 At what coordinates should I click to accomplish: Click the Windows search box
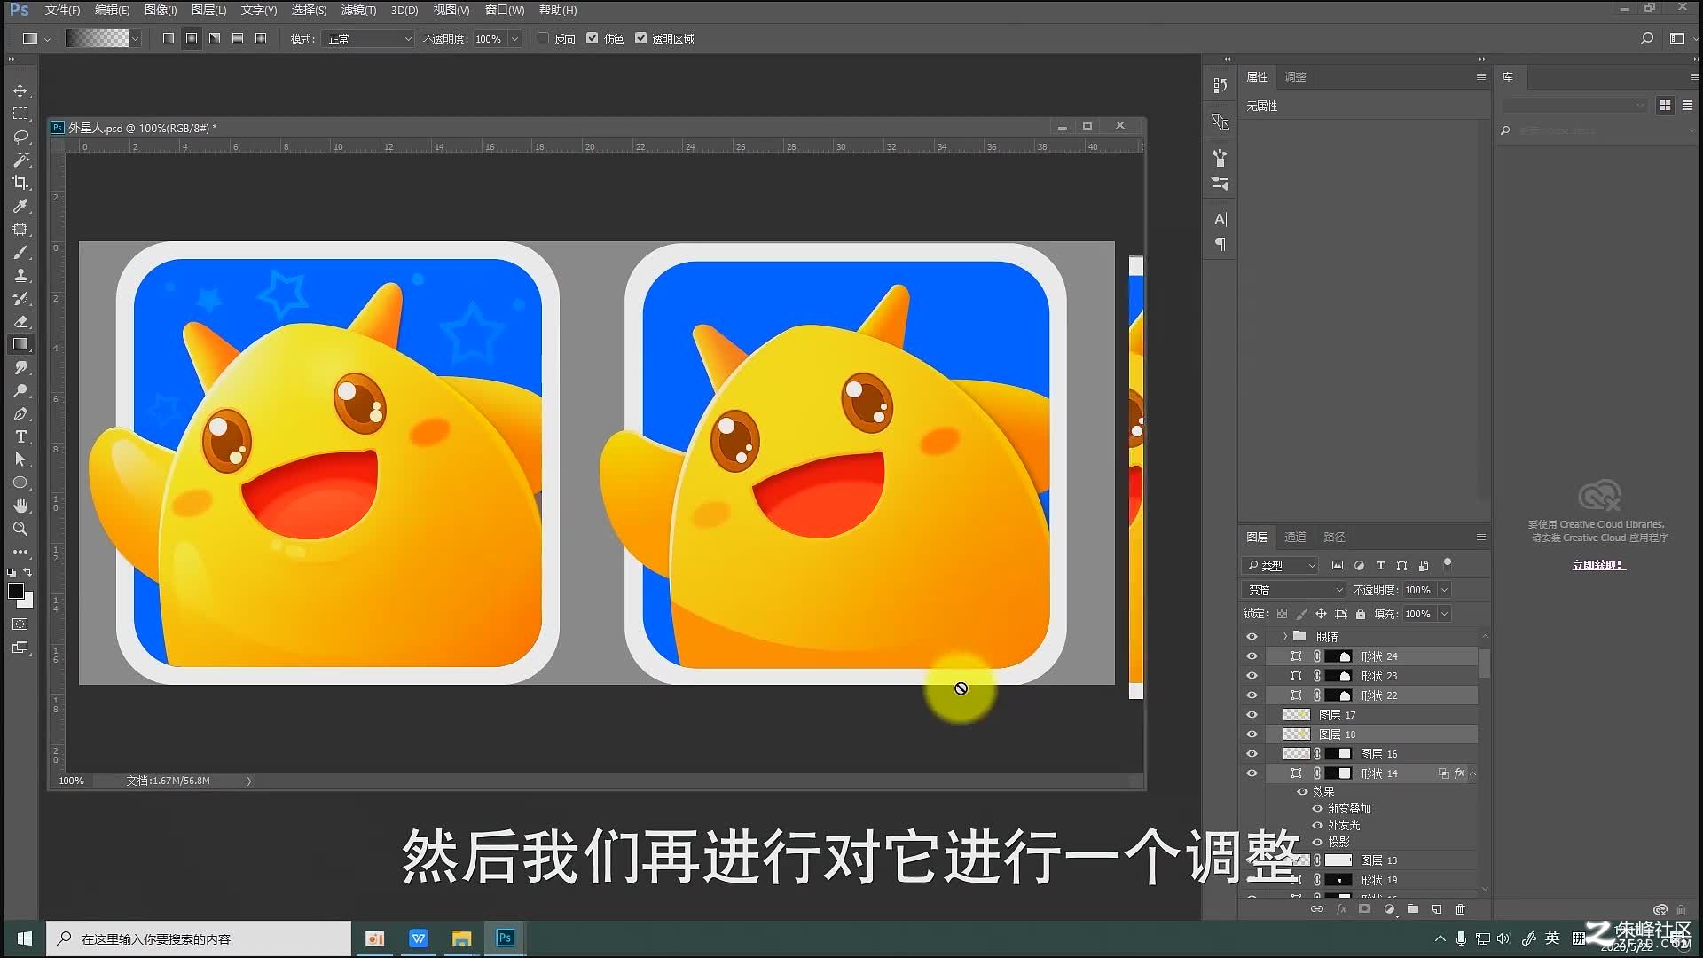[199, 938]
